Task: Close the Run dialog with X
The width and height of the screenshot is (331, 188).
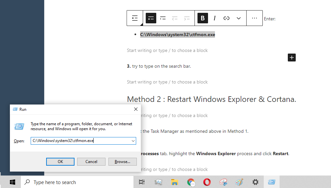Action: (136, 109)
